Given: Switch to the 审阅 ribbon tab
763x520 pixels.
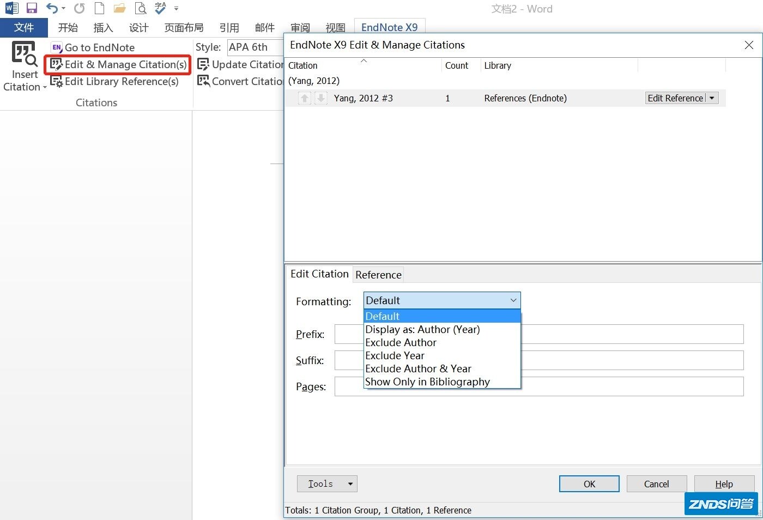Looking at the screenshot, I should coord(300,27).
